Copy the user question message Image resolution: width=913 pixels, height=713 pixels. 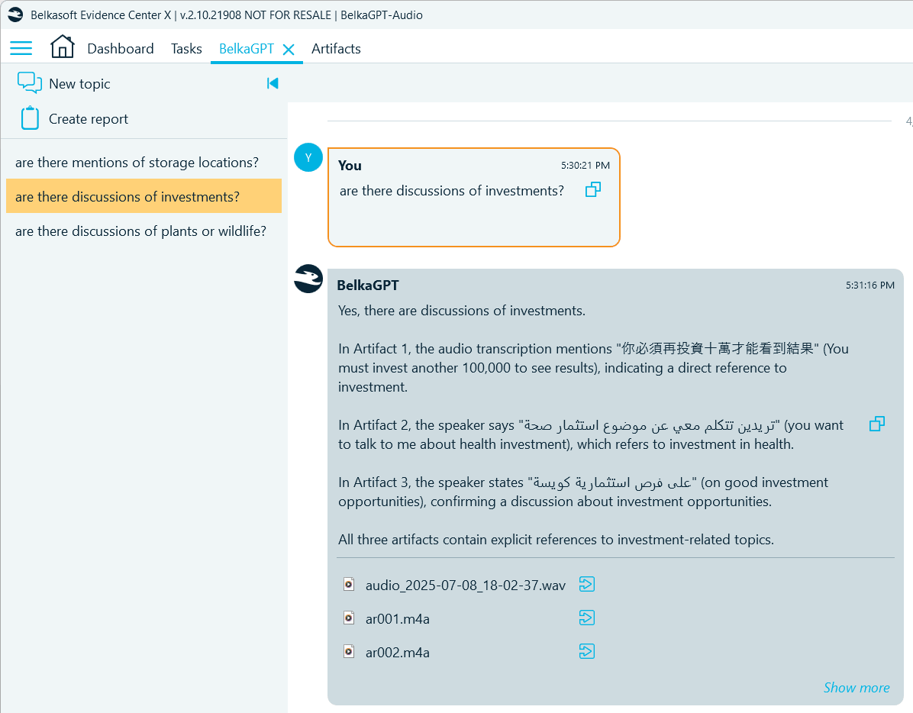coord(593,189)
